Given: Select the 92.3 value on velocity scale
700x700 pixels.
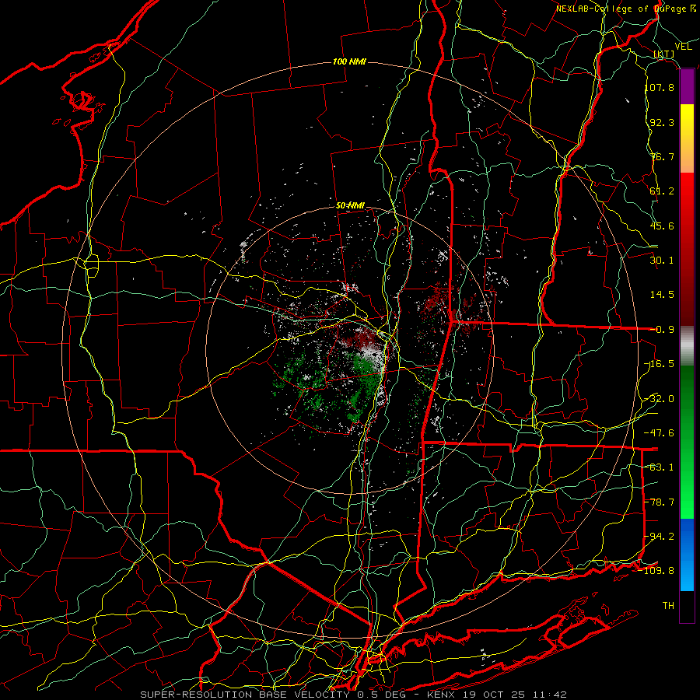Looking at the screenshot, I should click(662, 122).
